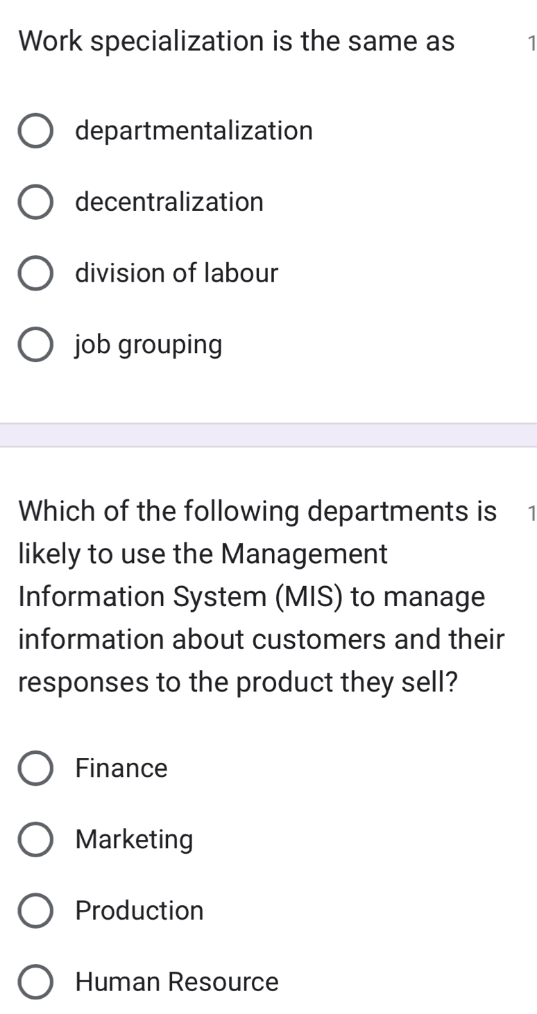This screenshot has height=1014, width=537.
Task: Click the Finance answer label
Action: [x=122, y=768]
